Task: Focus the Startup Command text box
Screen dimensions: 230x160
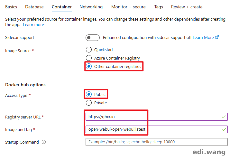Action: 156,142
